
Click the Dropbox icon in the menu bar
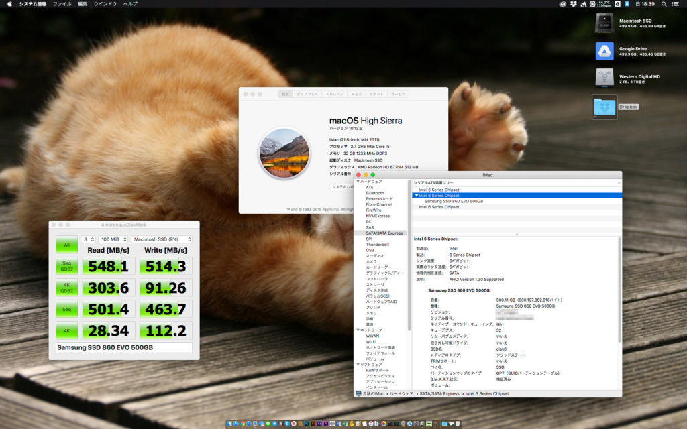(x=573, y=4)
